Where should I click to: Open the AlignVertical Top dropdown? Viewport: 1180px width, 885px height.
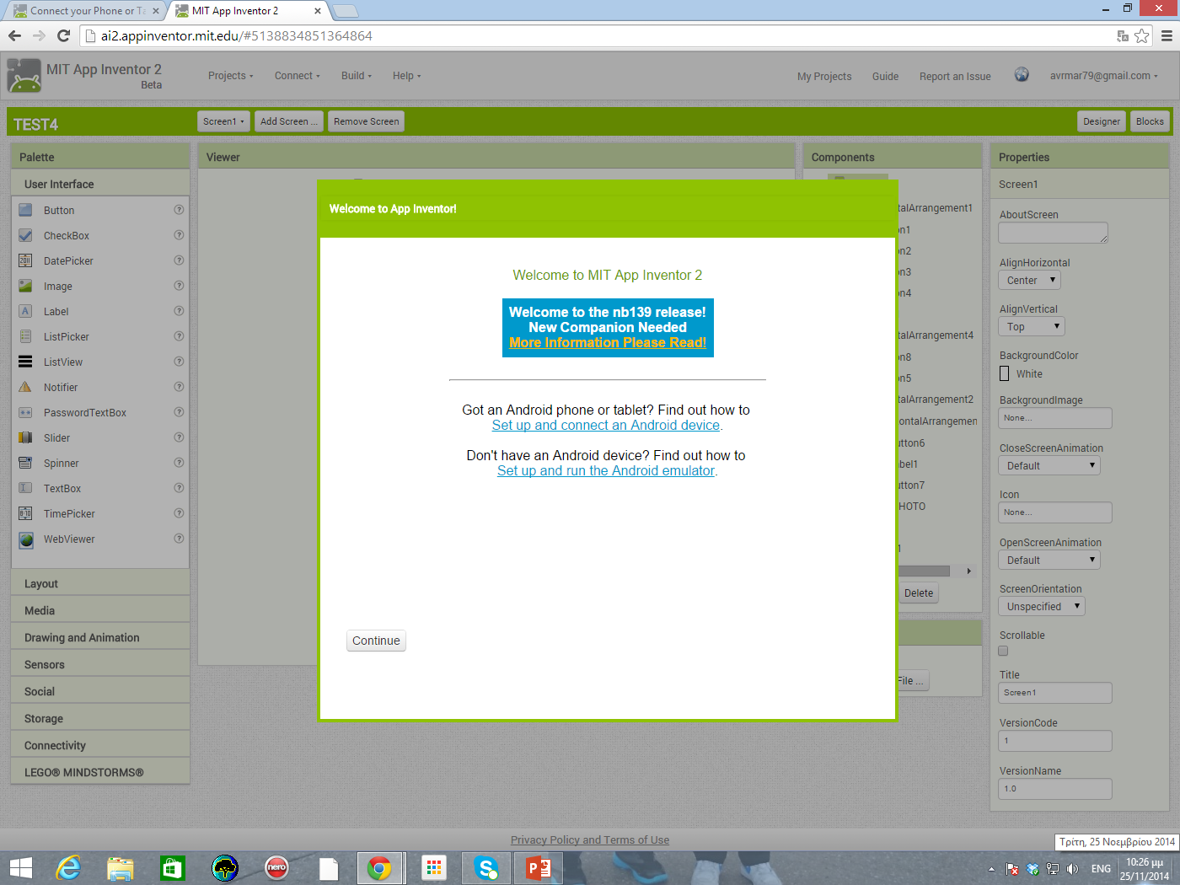pos(1032,326)
